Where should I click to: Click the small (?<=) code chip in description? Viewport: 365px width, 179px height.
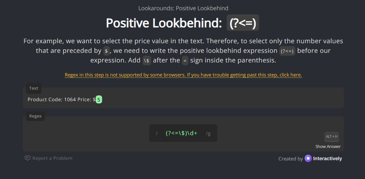(287, 51)
